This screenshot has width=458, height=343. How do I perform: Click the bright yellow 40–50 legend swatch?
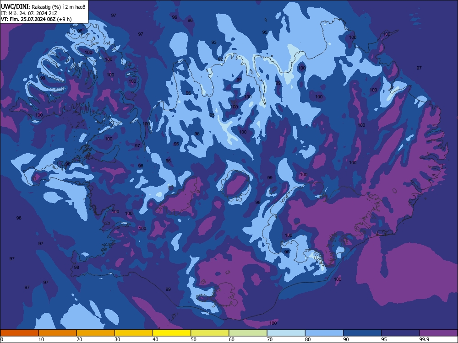pyautogui.click(x=172, y=333)
